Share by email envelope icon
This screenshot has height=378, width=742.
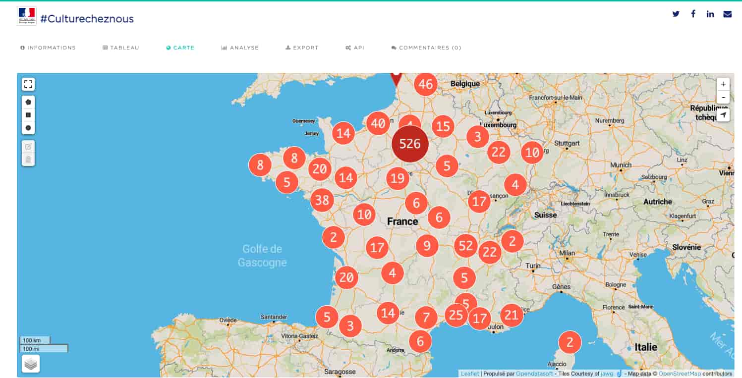[727, 14]
